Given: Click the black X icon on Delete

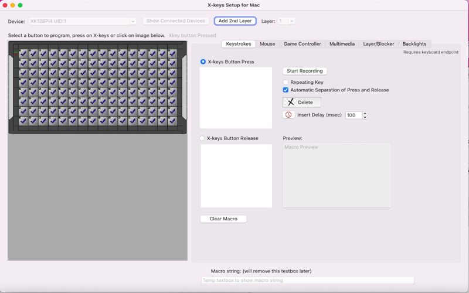Looking at the screenshot, I should (290, 102).
